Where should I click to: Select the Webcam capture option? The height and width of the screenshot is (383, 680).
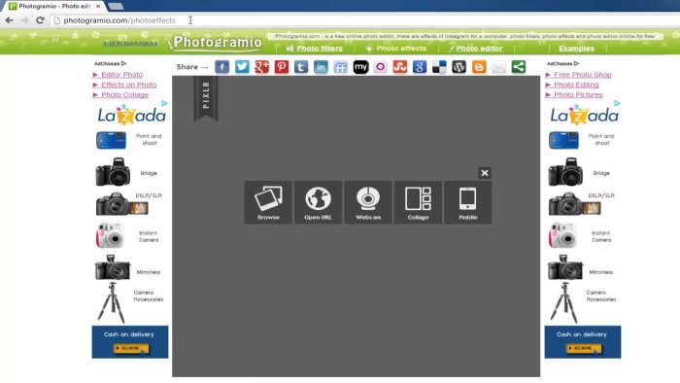click(x=368, y=202)
